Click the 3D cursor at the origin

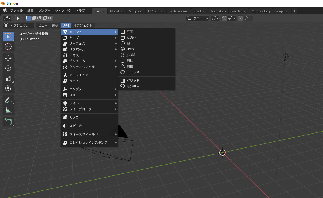point(222,152)
